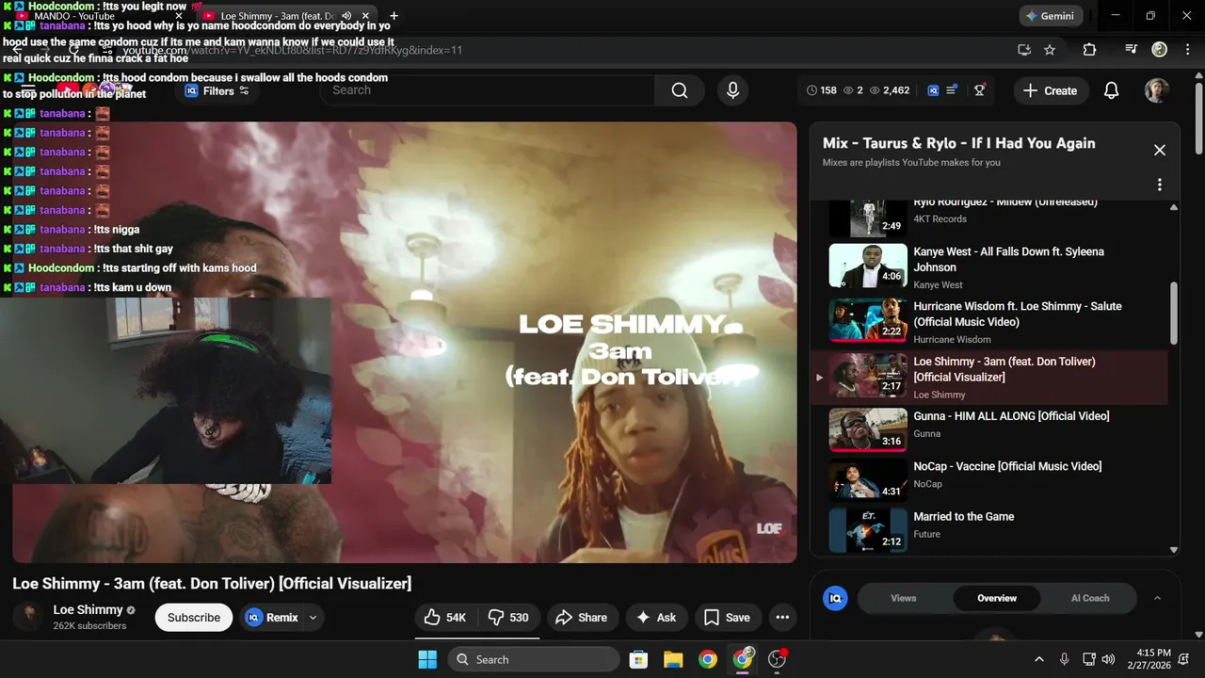Open the media control music-note icon
Viewport: 1205px width, 678px height.
tap(1132, 50)
